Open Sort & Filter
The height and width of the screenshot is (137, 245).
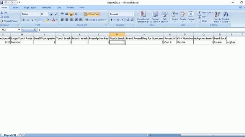click(x=217, y=17)
